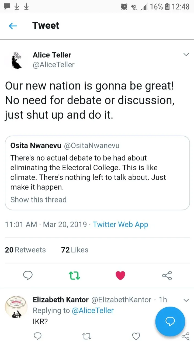Retweet Elizabeth Kantor's reply
The width and height of the screenshot is (194, 345).
tap(87, 336)
